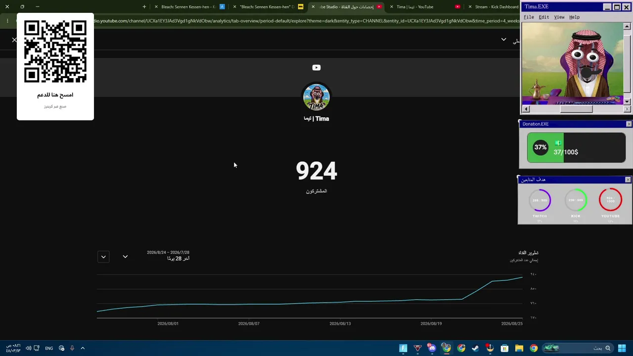Open the browser three-dot menu
The image size is (633, 356).
tap(7, 21)
